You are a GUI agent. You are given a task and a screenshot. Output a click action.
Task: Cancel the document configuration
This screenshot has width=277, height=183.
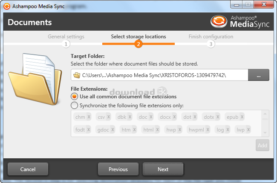click(28, 169)
